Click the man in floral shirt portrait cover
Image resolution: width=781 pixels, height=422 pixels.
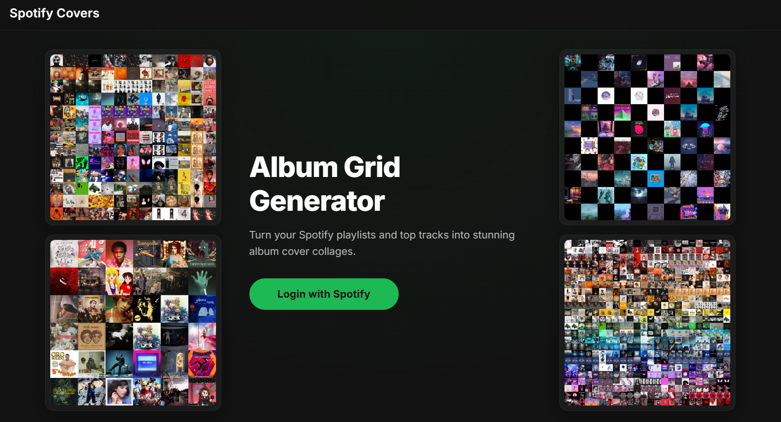[119, 253]
